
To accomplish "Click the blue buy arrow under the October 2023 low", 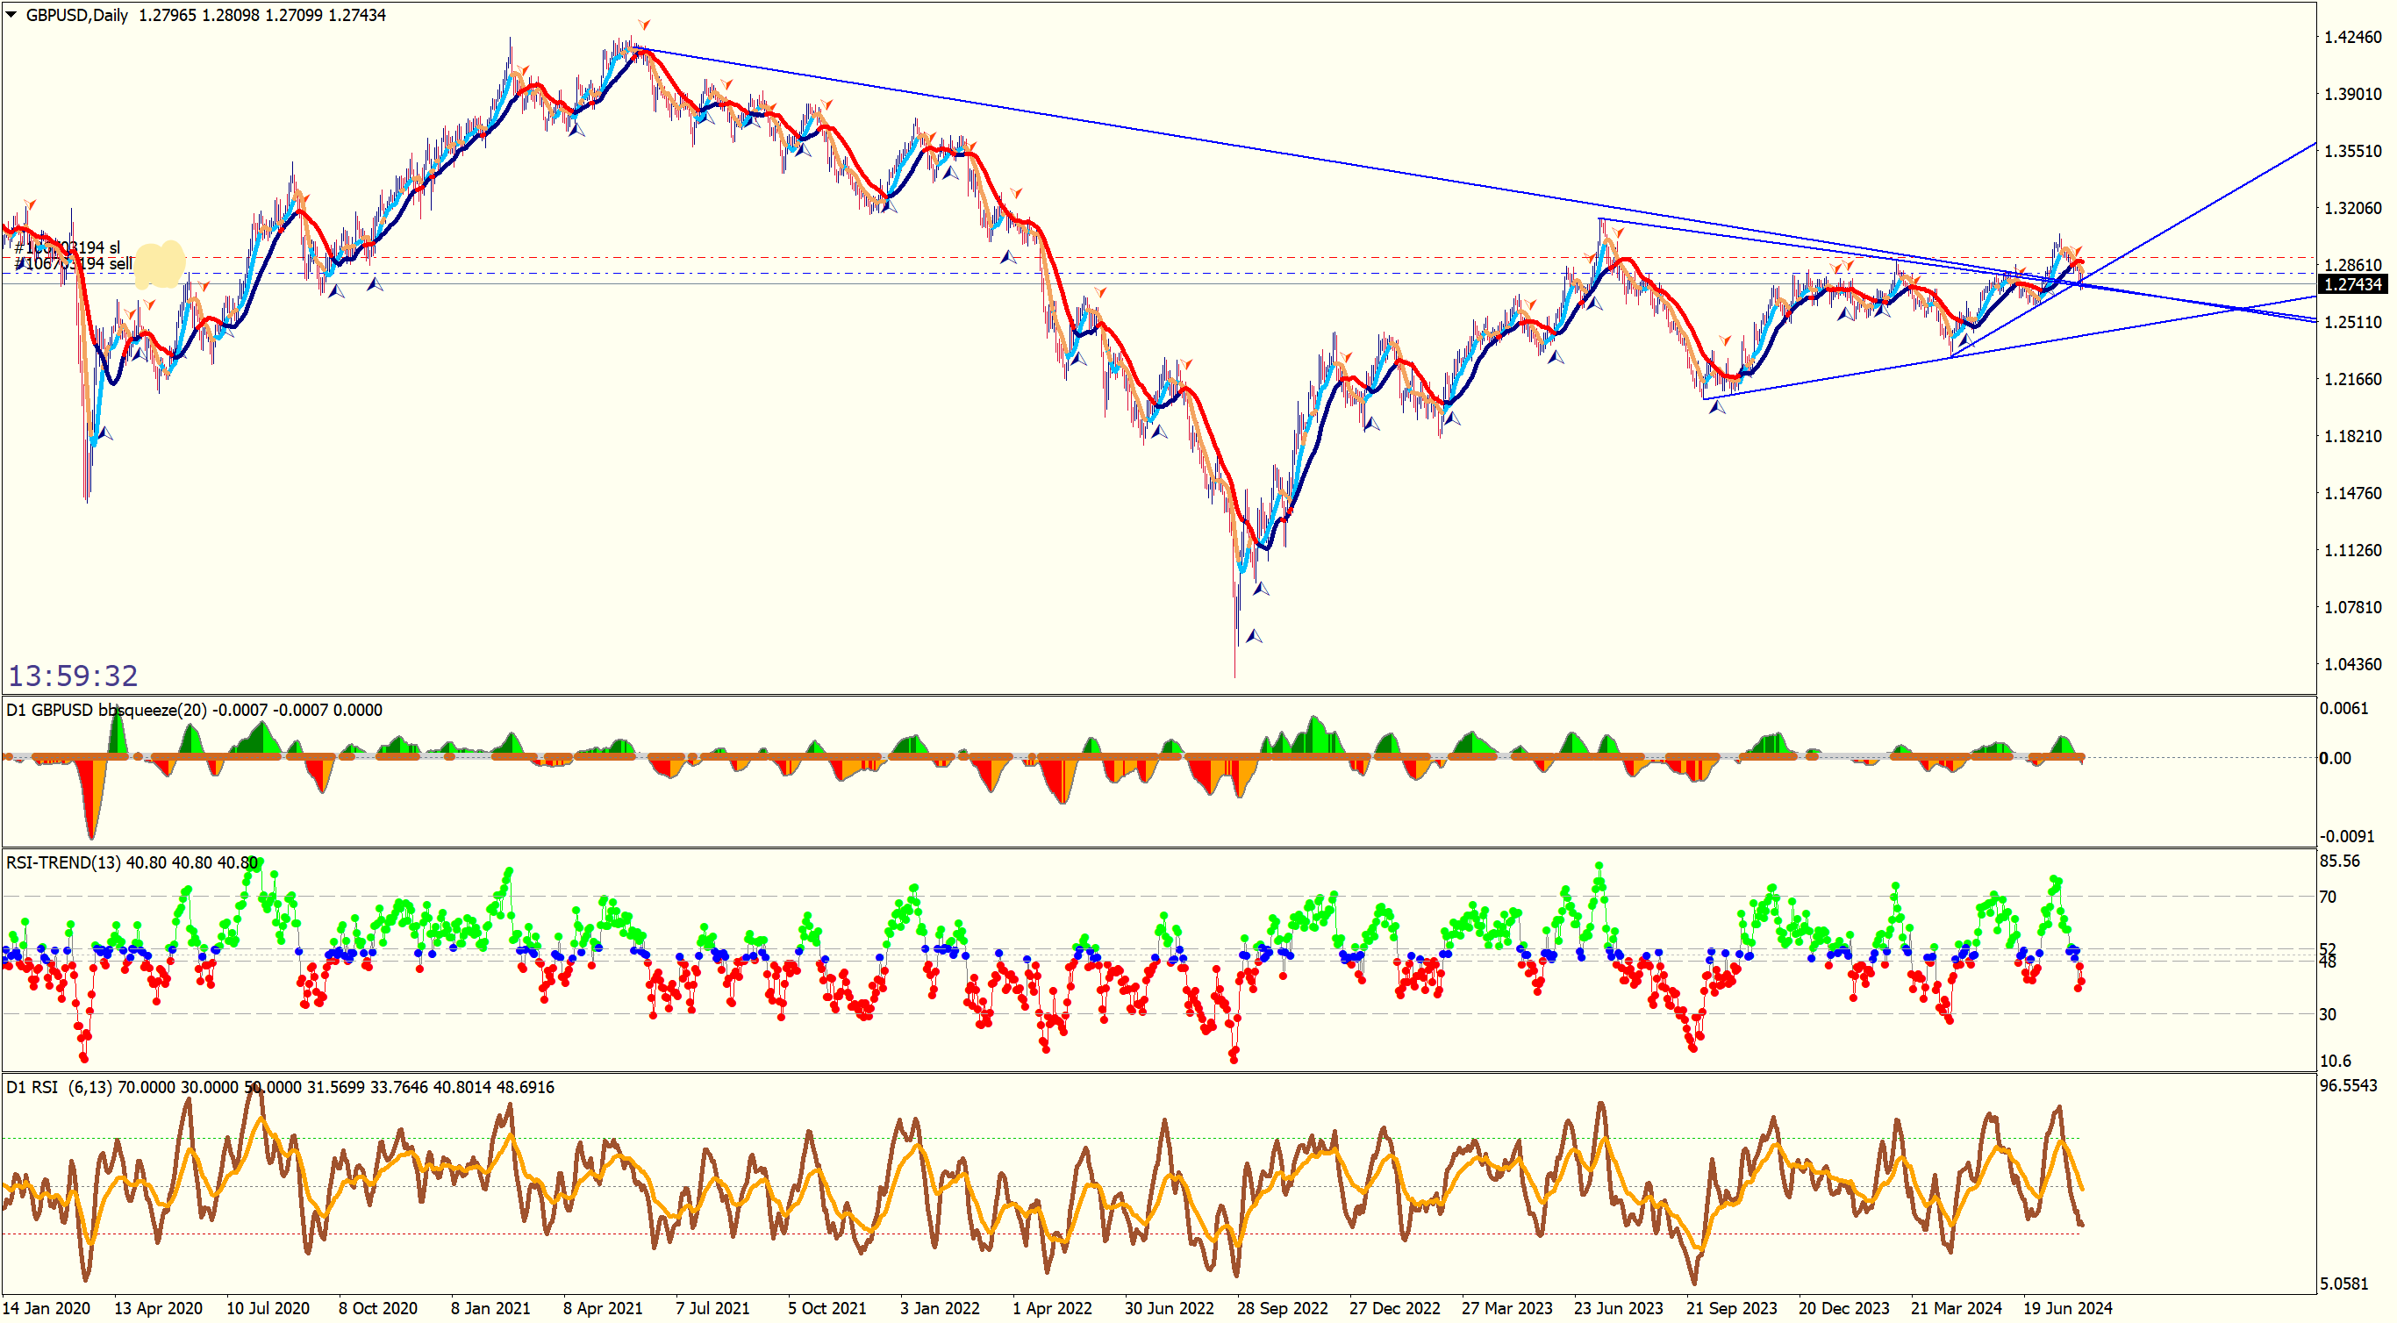I will point(1717,406).
